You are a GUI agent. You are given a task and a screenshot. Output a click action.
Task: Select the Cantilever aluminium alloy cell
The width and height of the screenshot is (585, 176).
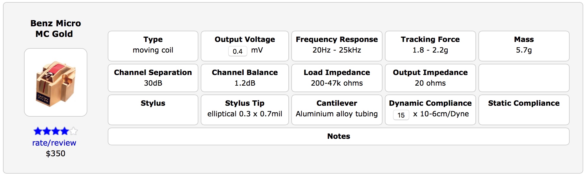tap(337, 110)
